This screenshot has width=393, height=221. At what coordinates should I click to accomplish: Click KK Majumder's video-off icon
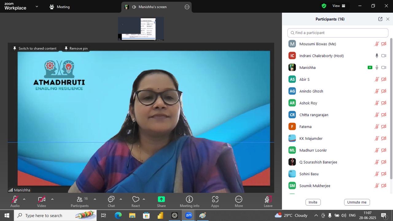[x=384, y=139]
